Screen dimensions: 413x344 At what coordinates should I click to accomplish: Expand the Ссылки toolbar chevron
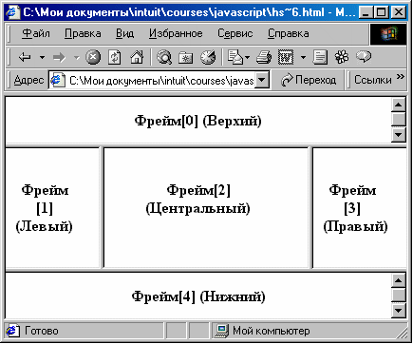point(401,76)
